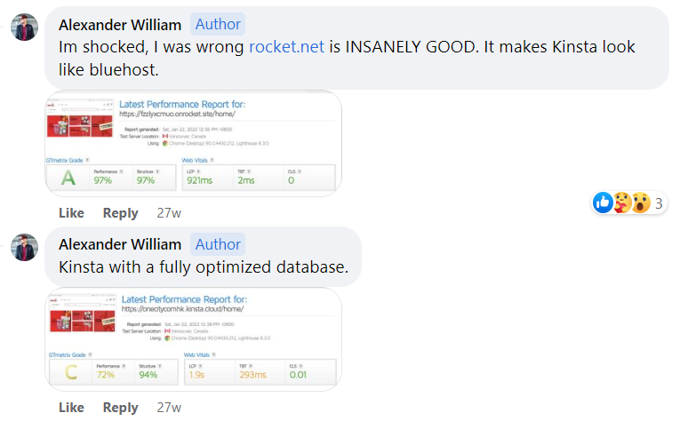Reply to the Kinsta optimized database comment

pyautogui.click(x=121, y=408)
